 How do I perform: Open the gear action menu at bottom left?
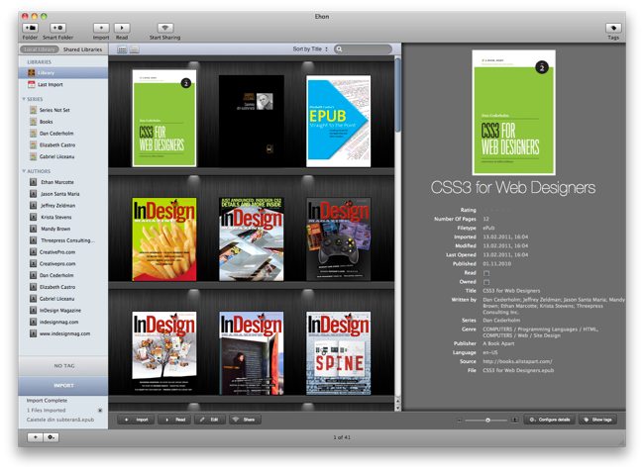(x=52, y=437)
